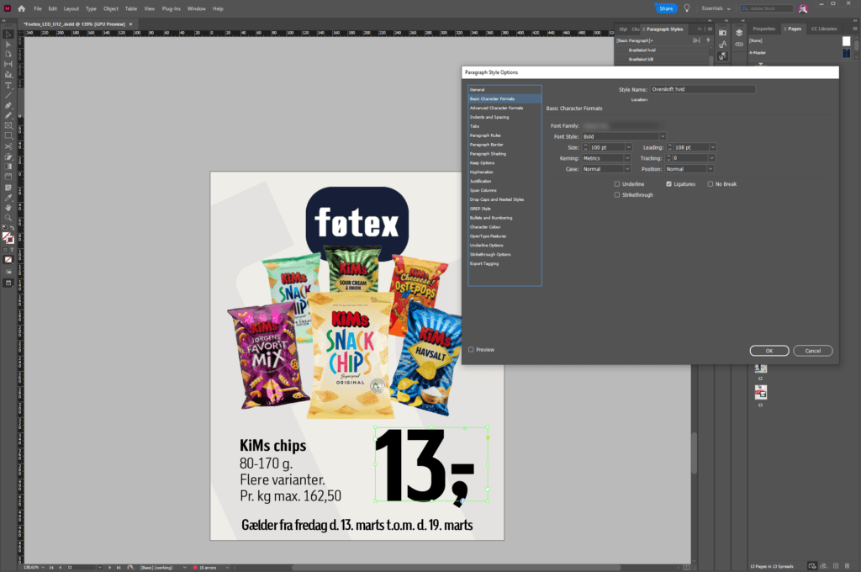Screen dimensions: 861x572
Task: Switch to the Properties tab
Action: click(763, 29)
